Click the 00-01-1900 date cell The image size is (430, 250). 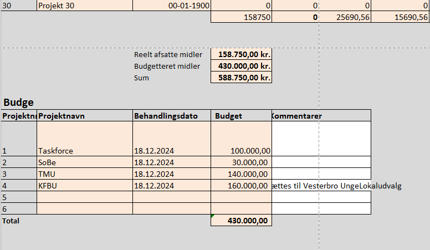click(172, 6)
